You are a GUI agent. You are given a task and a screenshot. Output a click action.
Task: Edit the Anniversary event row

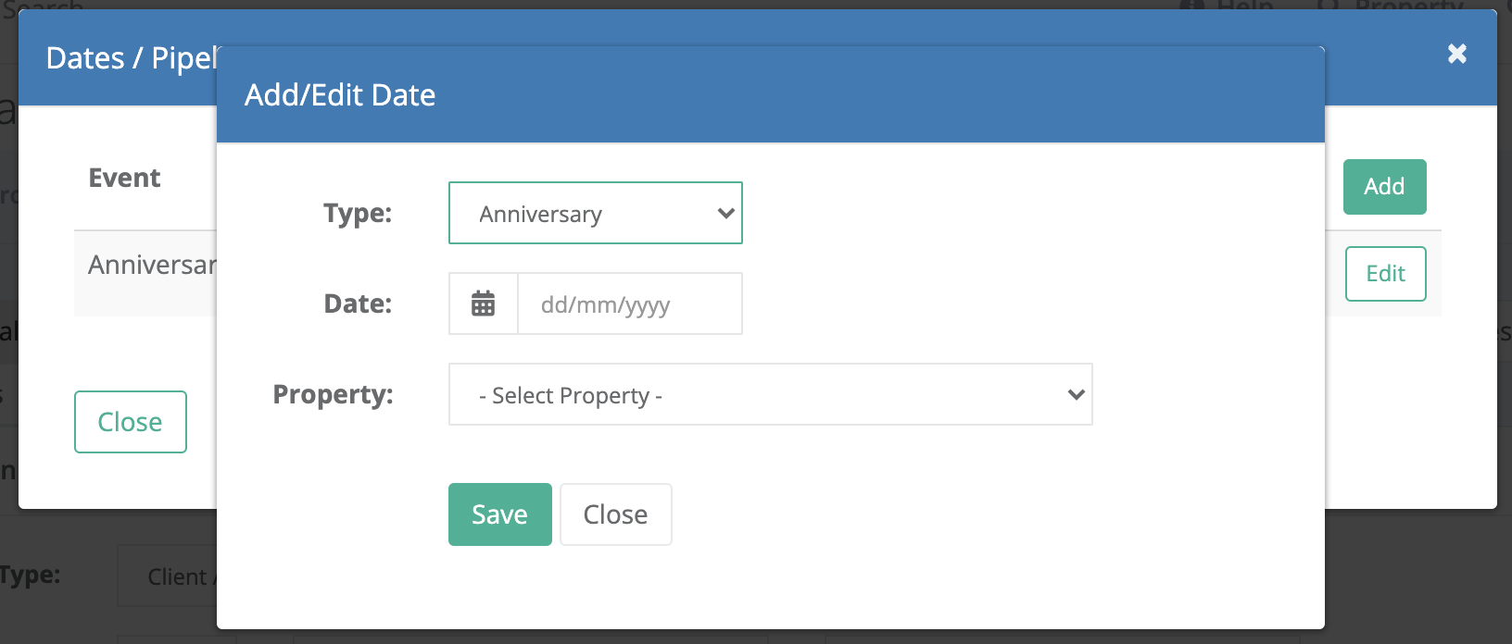coord(1386,274)
